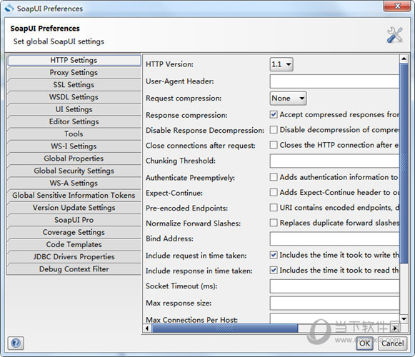Open the Tools tab
This screenshot has width=415, height=357.
pyautogui.click(x=74, y=134)
